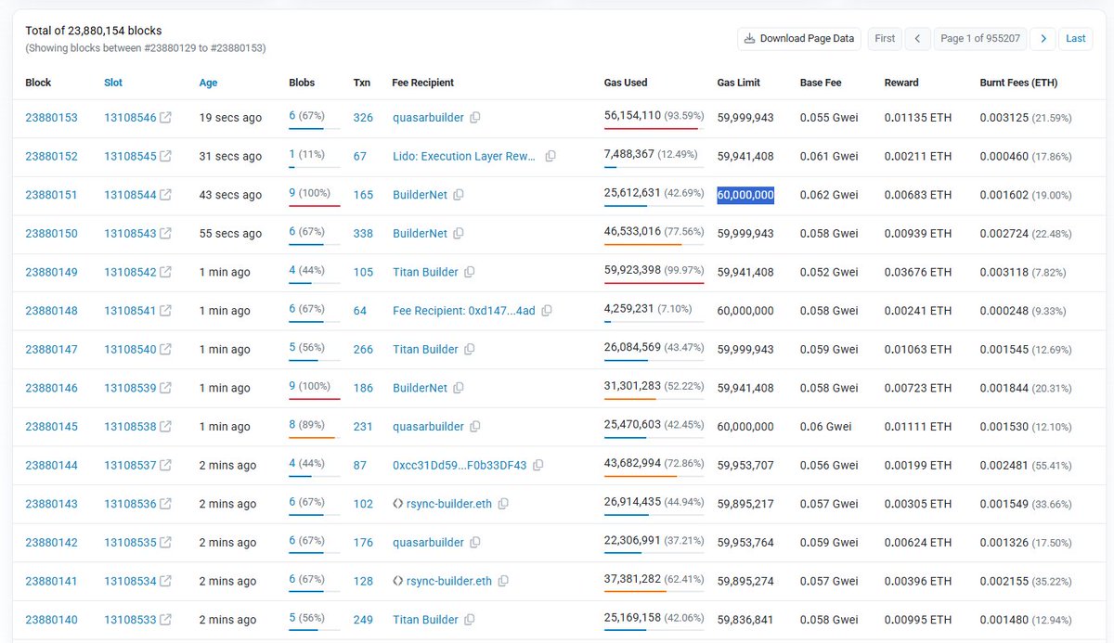This screenshot has height=643, width=1114.
Task: Click age 19 secs ago
Action: pos(230,118)
